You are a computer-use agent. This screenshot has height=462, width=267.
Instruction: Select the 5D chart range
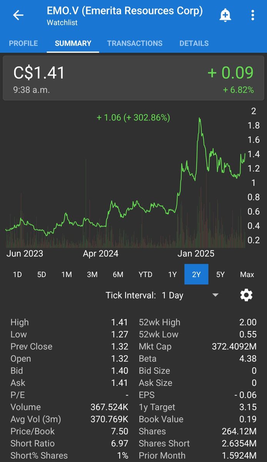tap(42, 275)
